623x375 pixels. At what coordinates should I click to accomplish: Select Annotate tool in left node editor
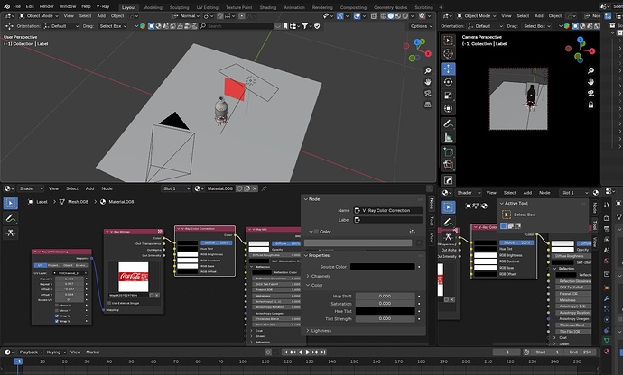(x=11, y=218)
